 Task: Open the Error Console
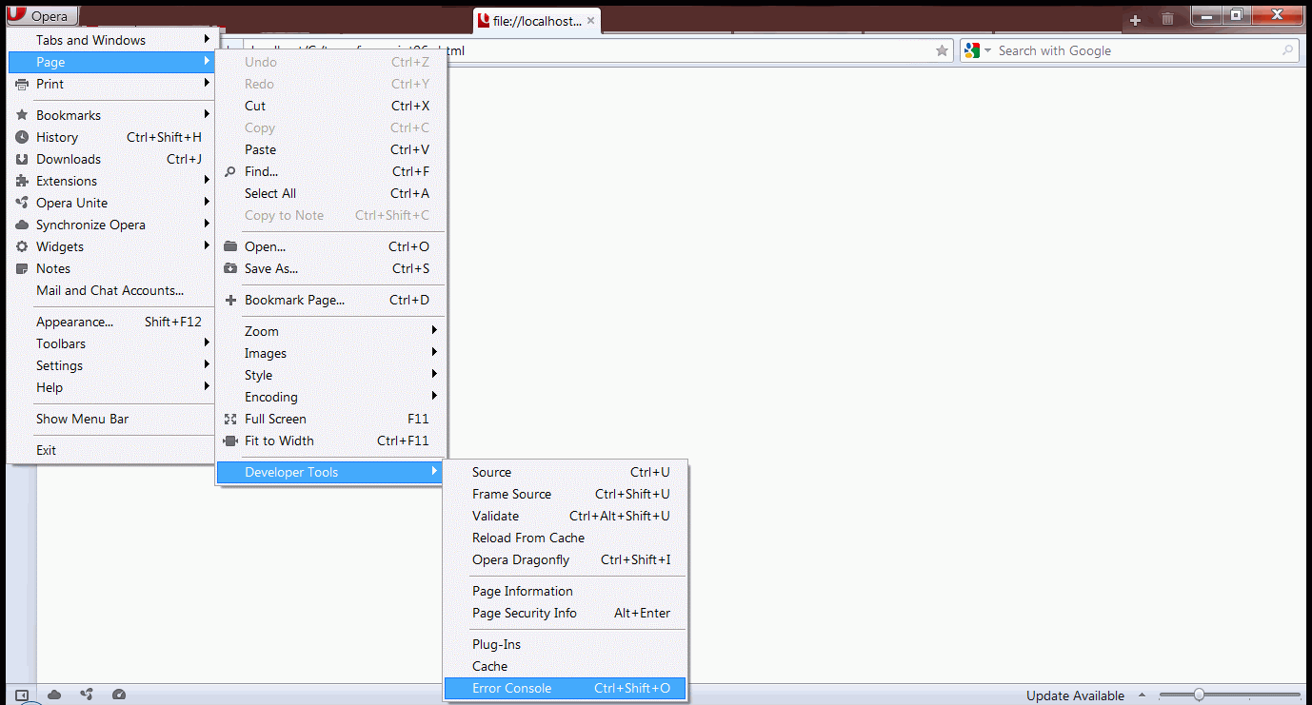point(566,688)
